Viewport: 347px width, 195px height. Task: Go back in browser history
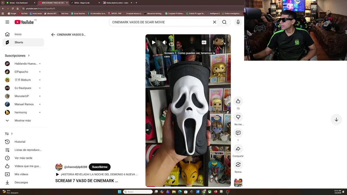[x=3, y=8]
